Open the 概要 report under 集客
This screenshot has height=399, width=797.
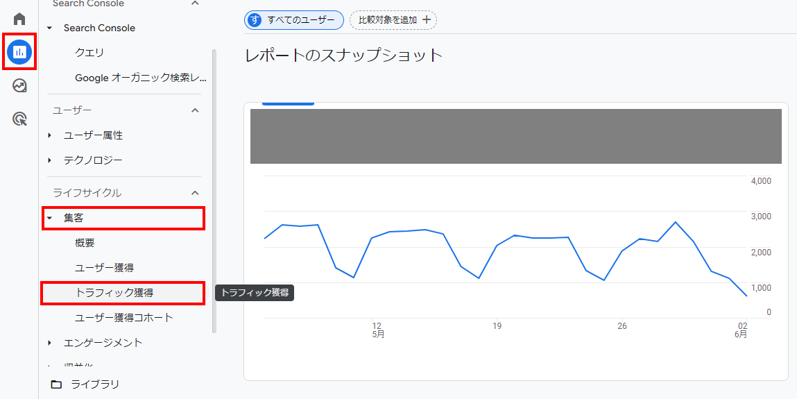click(85, 243)
